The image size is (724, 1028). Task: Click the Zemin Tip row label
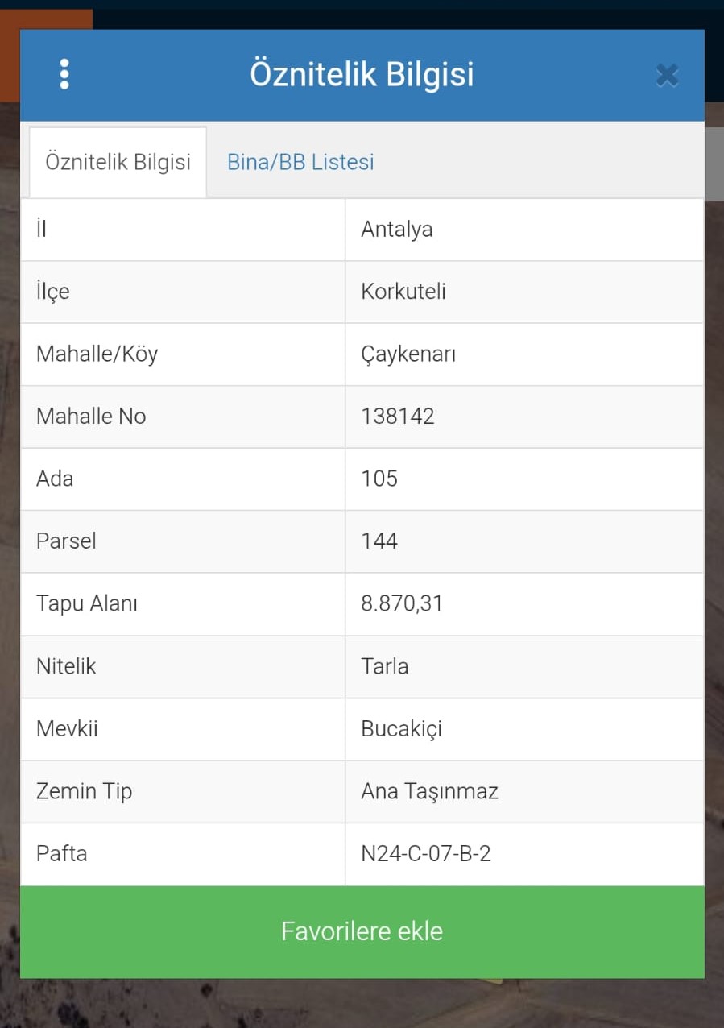pyautogui.click(x=85, y=791)
